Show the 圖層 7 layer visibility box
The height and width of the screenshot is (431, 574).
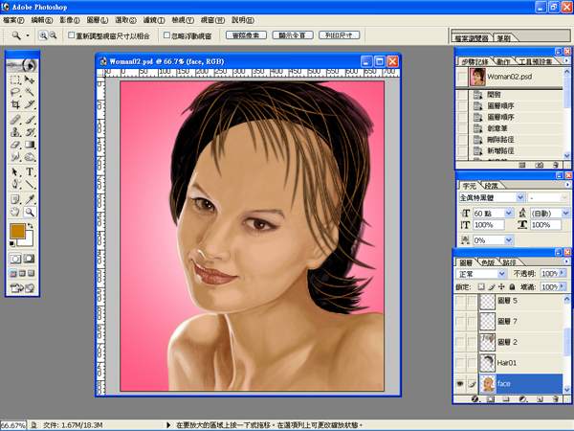pos(460,321)
